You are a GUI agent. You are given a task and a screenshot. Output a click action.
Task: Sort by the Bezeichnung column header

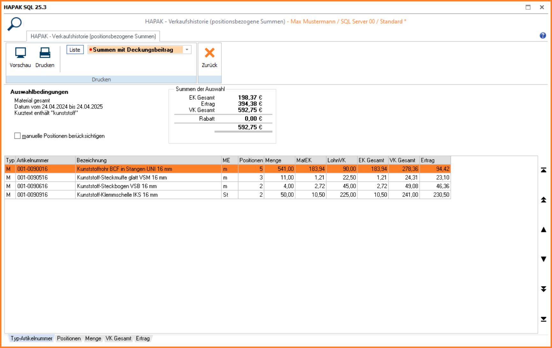click(148, 160)
